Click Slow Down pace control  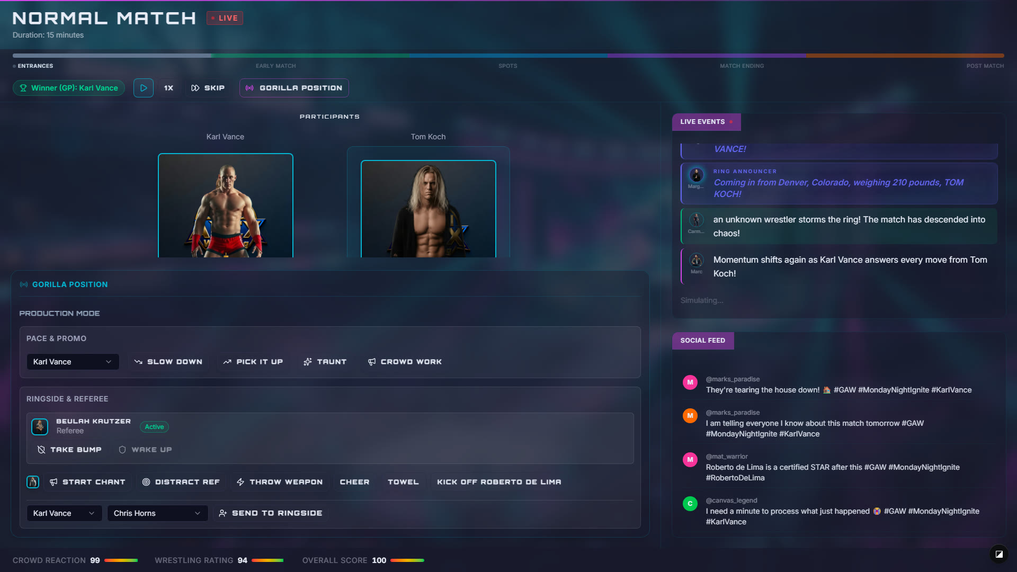(x=168, y=362)
